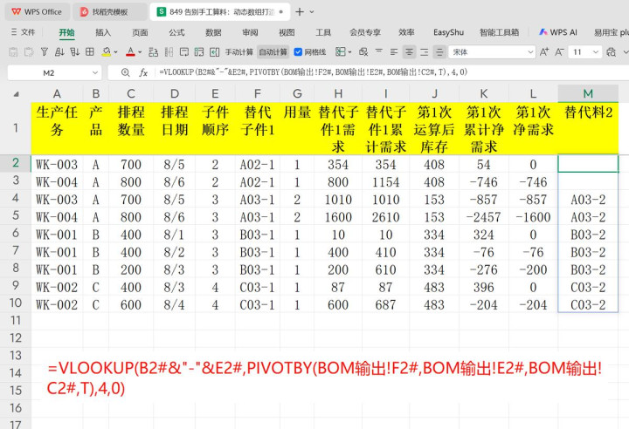Click the rows and columns icon
The height and width of the screenshot is (429, 629).
click(x=169, y=52)
